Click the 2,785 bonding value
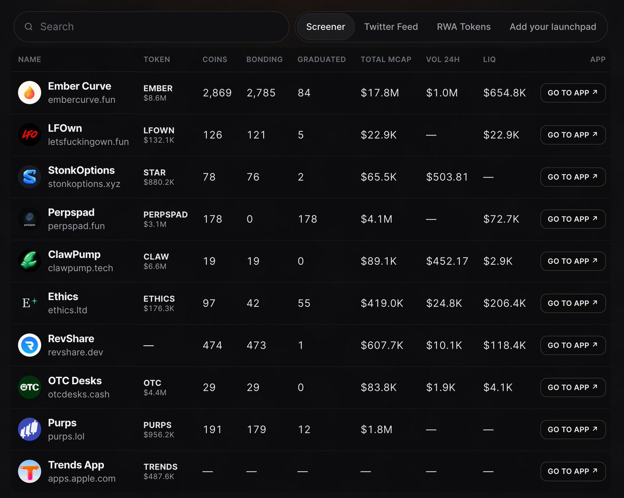The height and width of the screenshot is (498, 624). click(261, 93)
